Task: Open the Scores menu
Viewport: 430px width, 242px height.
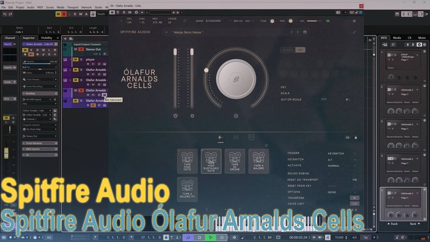Action: click(x=50, y=7)
